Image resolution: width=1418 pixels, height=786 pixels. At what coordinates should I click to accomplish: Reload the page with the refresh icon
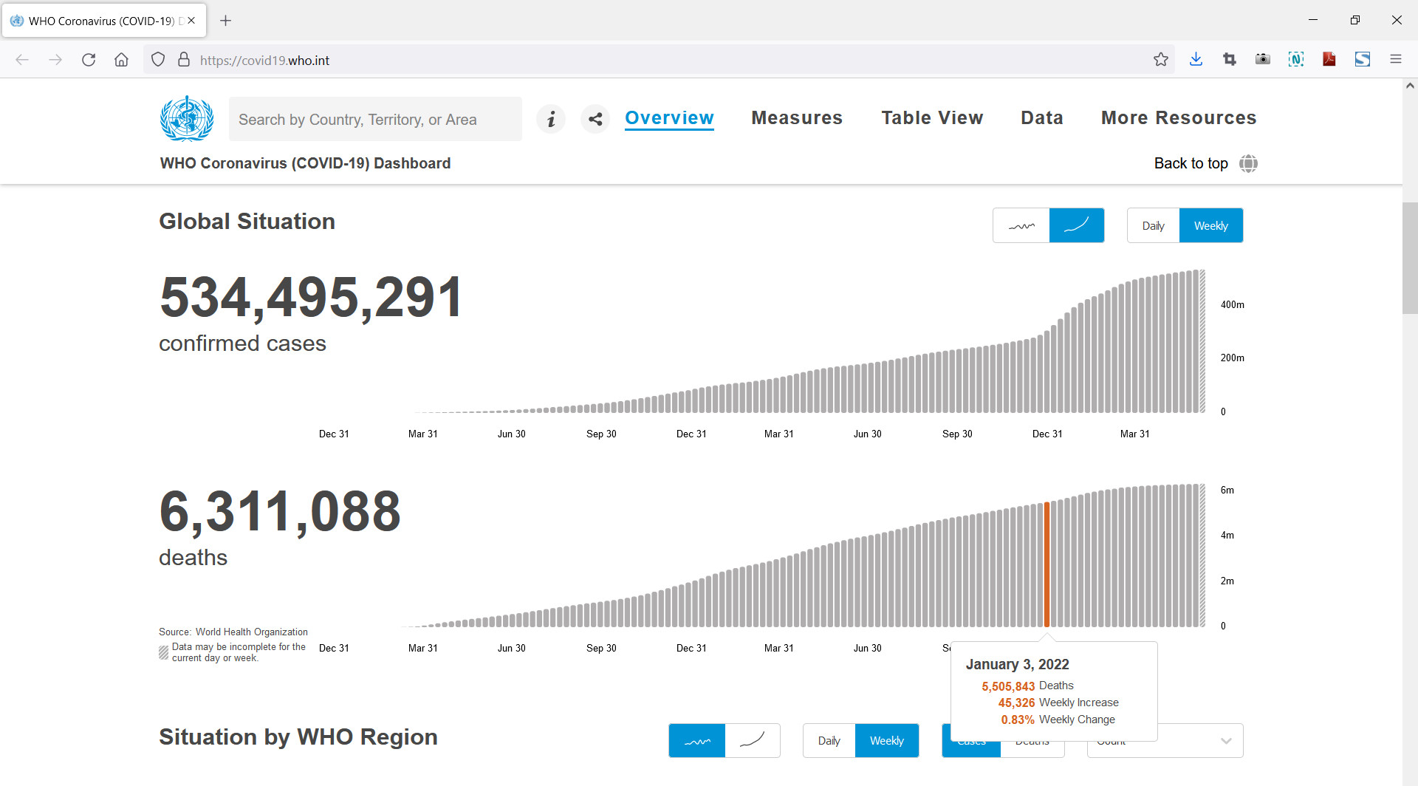(89, 60)
